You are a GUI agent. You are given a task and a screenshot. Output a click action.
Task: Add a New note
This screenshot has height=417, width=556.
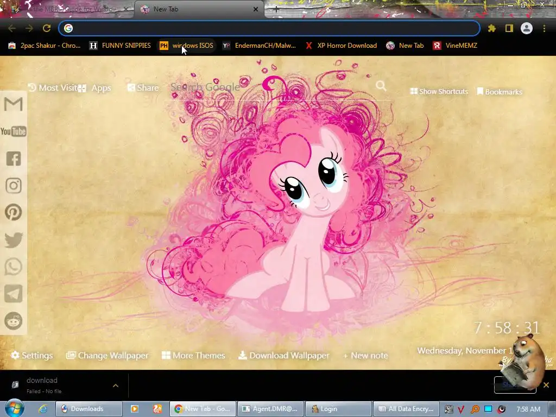[365, 355]
